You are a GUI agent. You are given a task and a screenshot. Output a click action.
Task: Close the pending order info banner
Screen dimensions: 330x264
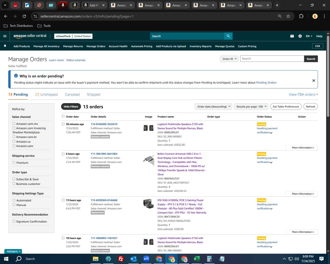(x=313, y=80)
